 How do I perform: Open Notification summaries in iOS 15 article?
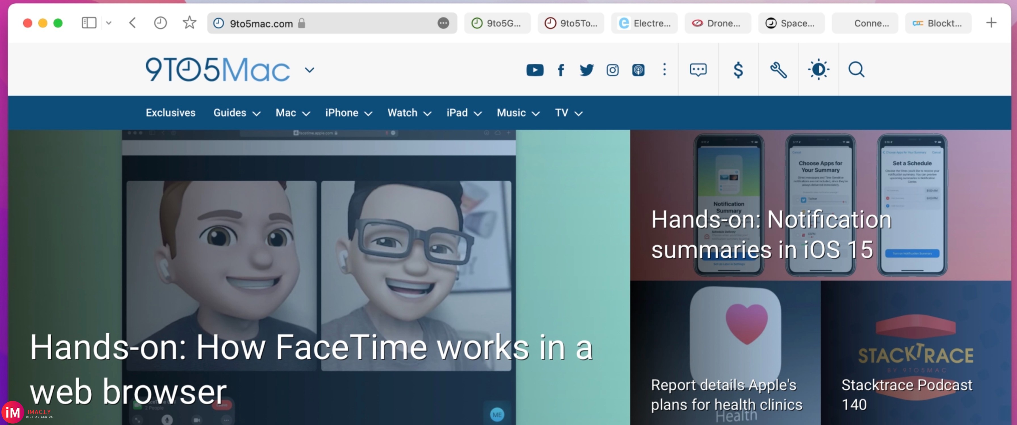(x=771, y=234)
